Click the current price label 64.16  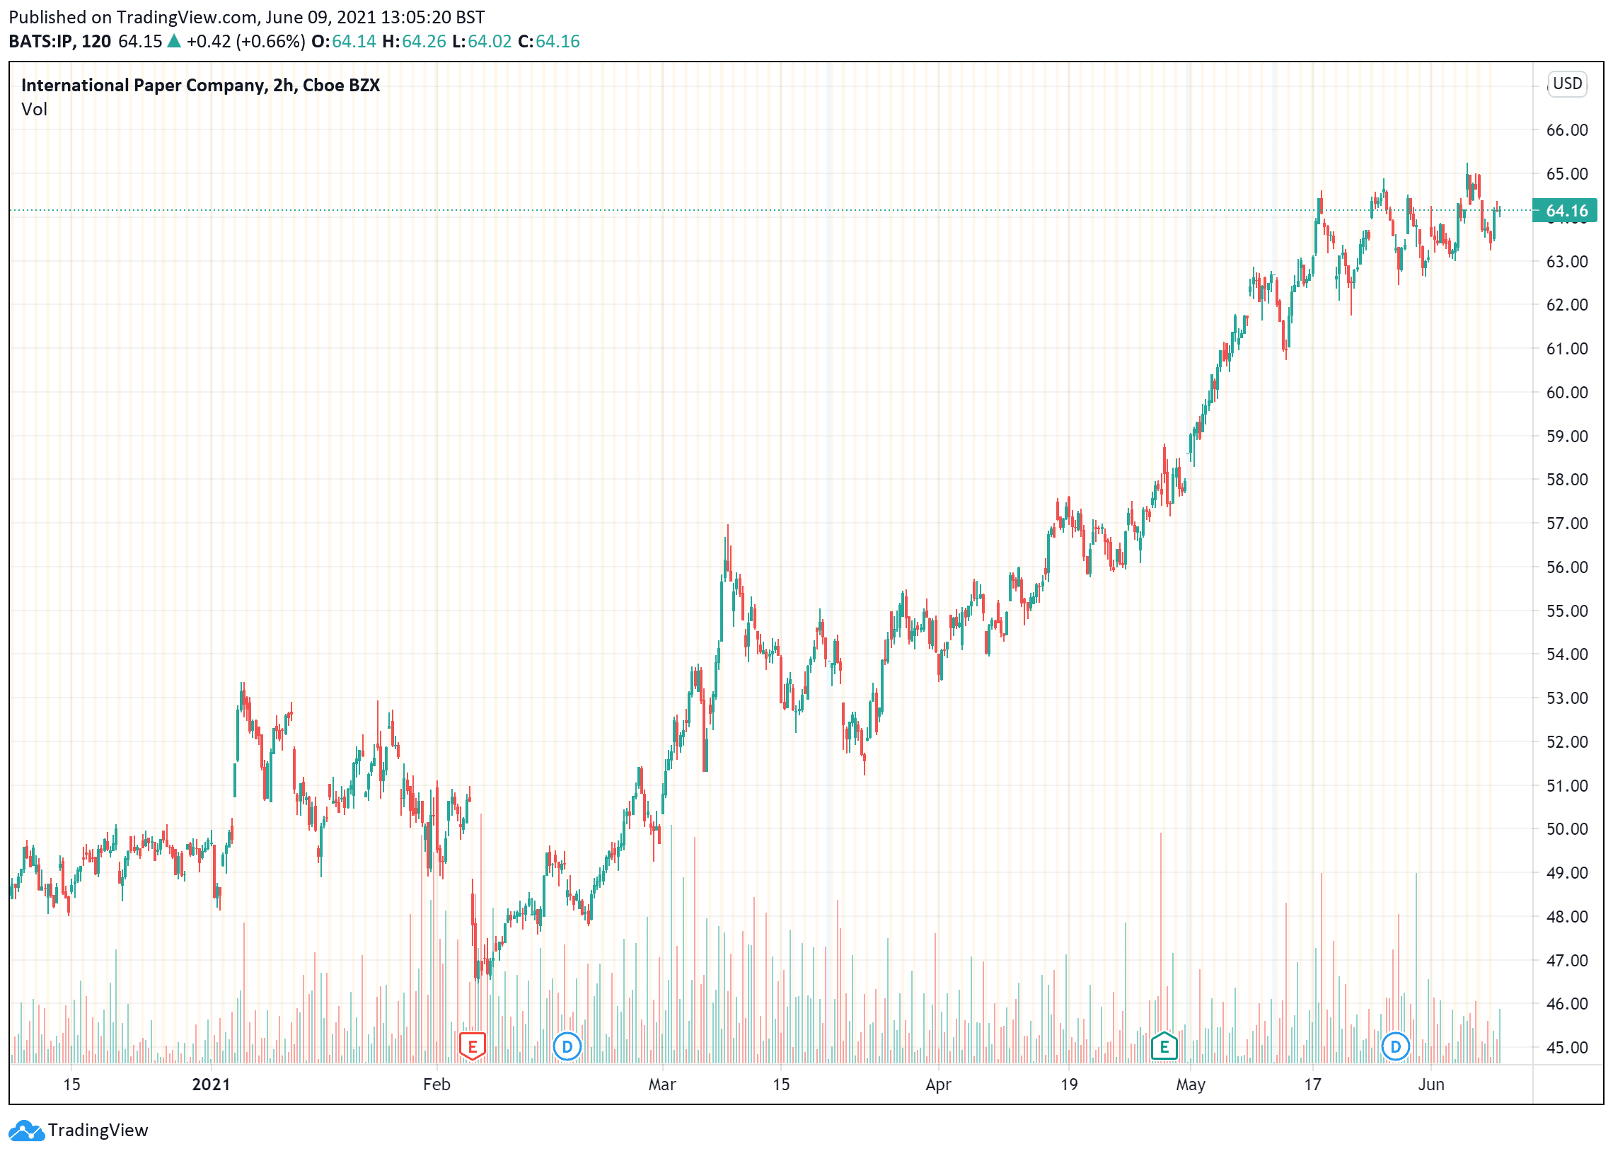1565,211
